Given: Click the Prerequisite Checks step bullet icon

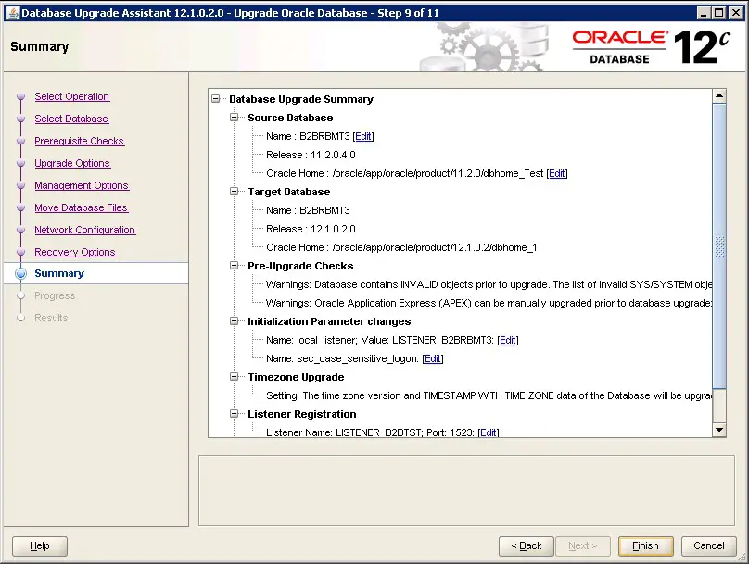Looking at the screenshot, I should pos(20,142).
